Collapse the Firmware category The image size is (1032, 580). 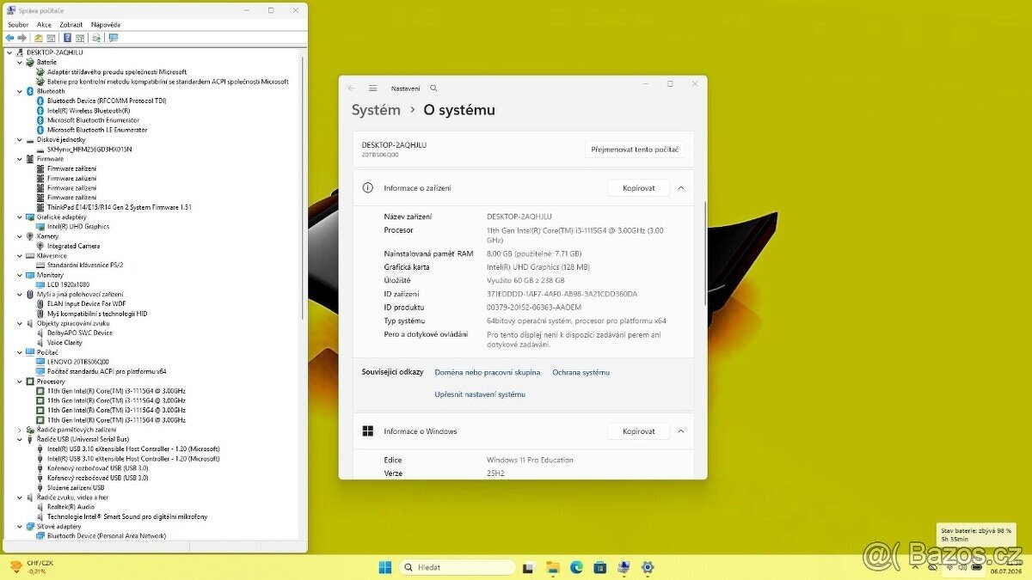click(x=20, y=159)
